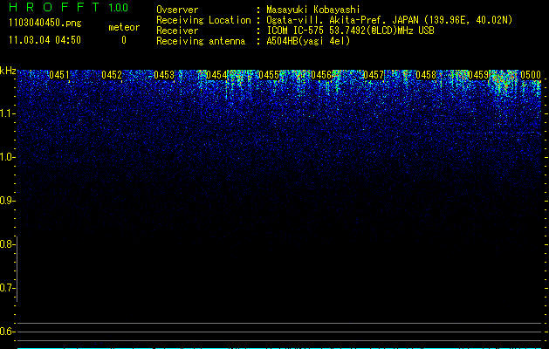Click the 0452 time marker
This screenshot has width=549, height=349.
pos(112,75)
